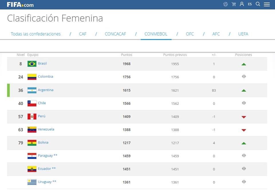Screen dimensions: 275x194
Task: Open the shopping cart store icon
Action: 234,4
